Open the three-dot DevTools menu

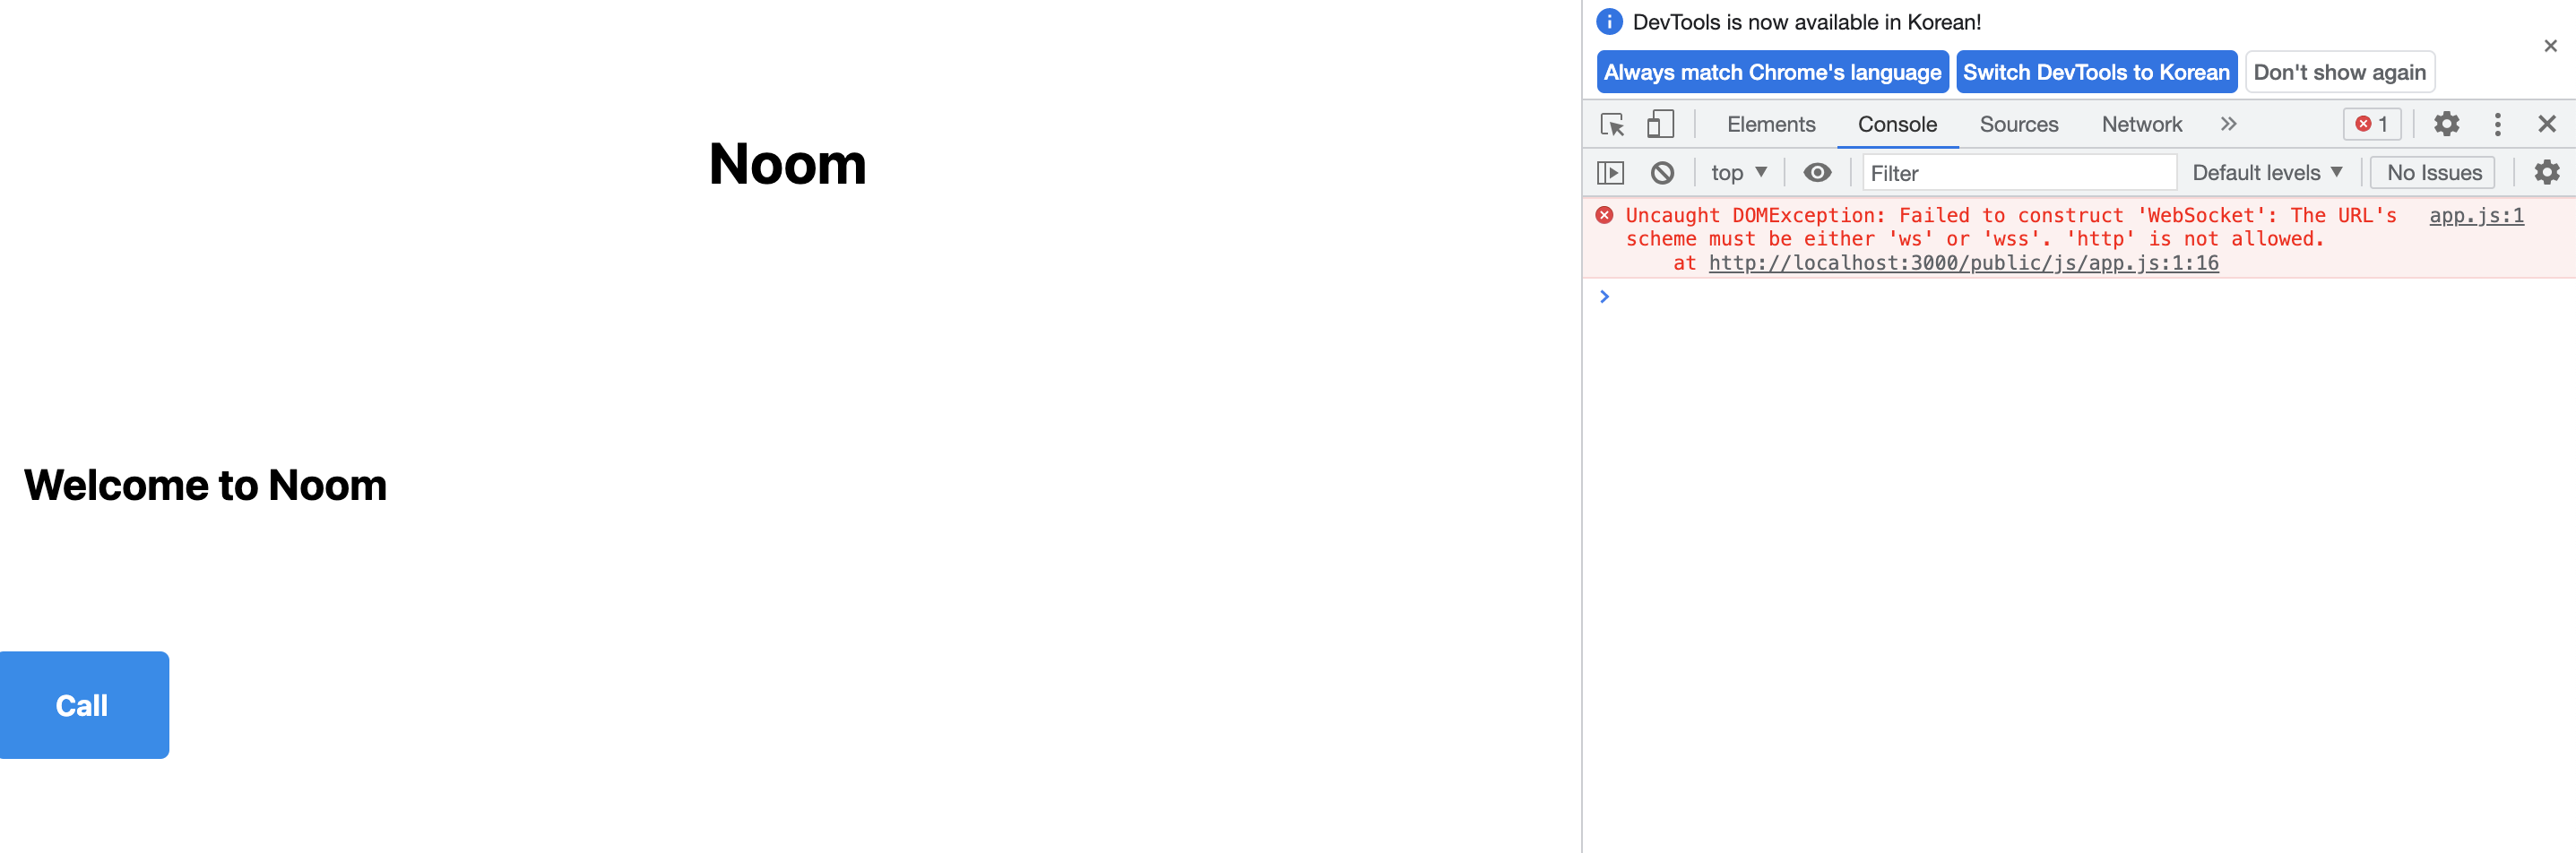pos(2497,124)
